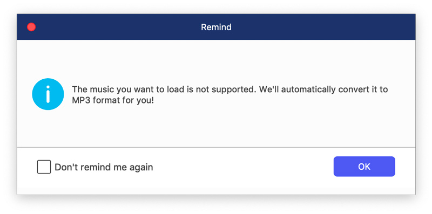Click the dark blue title bar
The image size is (432, 214).
[x=216, y=27]
